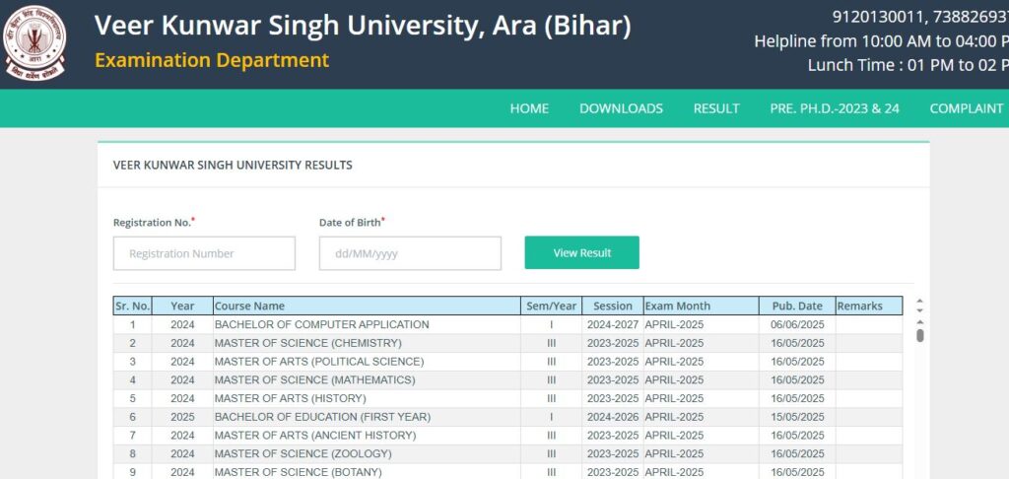Screen dimensions: 1009x479
Task: Open PRE. PH.D.-2023 & 24 menu
Action: (835, 108)
